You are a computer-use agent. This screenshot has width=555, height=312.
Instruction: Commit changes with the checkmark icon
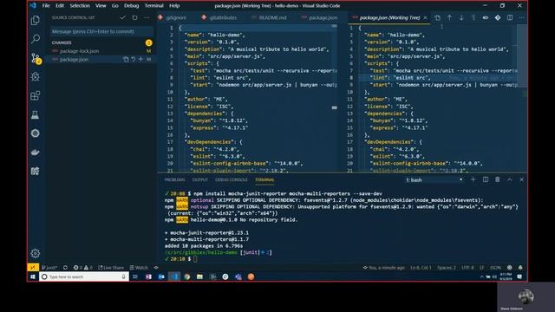122,17
